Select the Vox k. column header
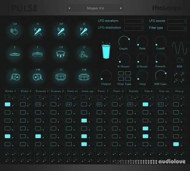Viewport: 190px width, 171px height. point(149,91)
